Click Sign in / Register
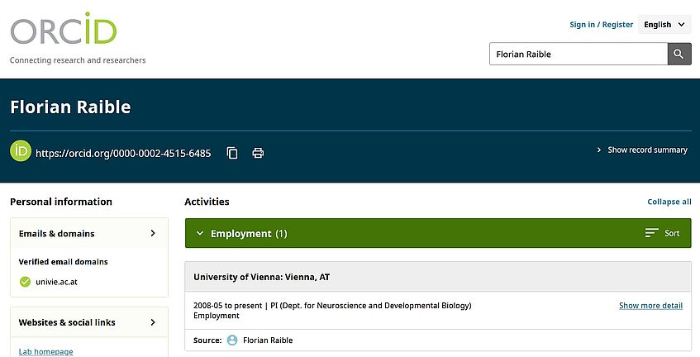Screen dimensions: 700x357 tap(601, 25)
